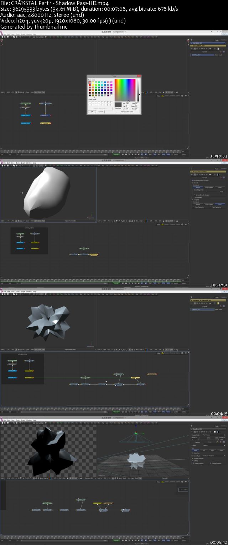This screenshot has height=545, width=228.
Task: Click Render button in 00:05:42 frame
Action: point(116,540)
